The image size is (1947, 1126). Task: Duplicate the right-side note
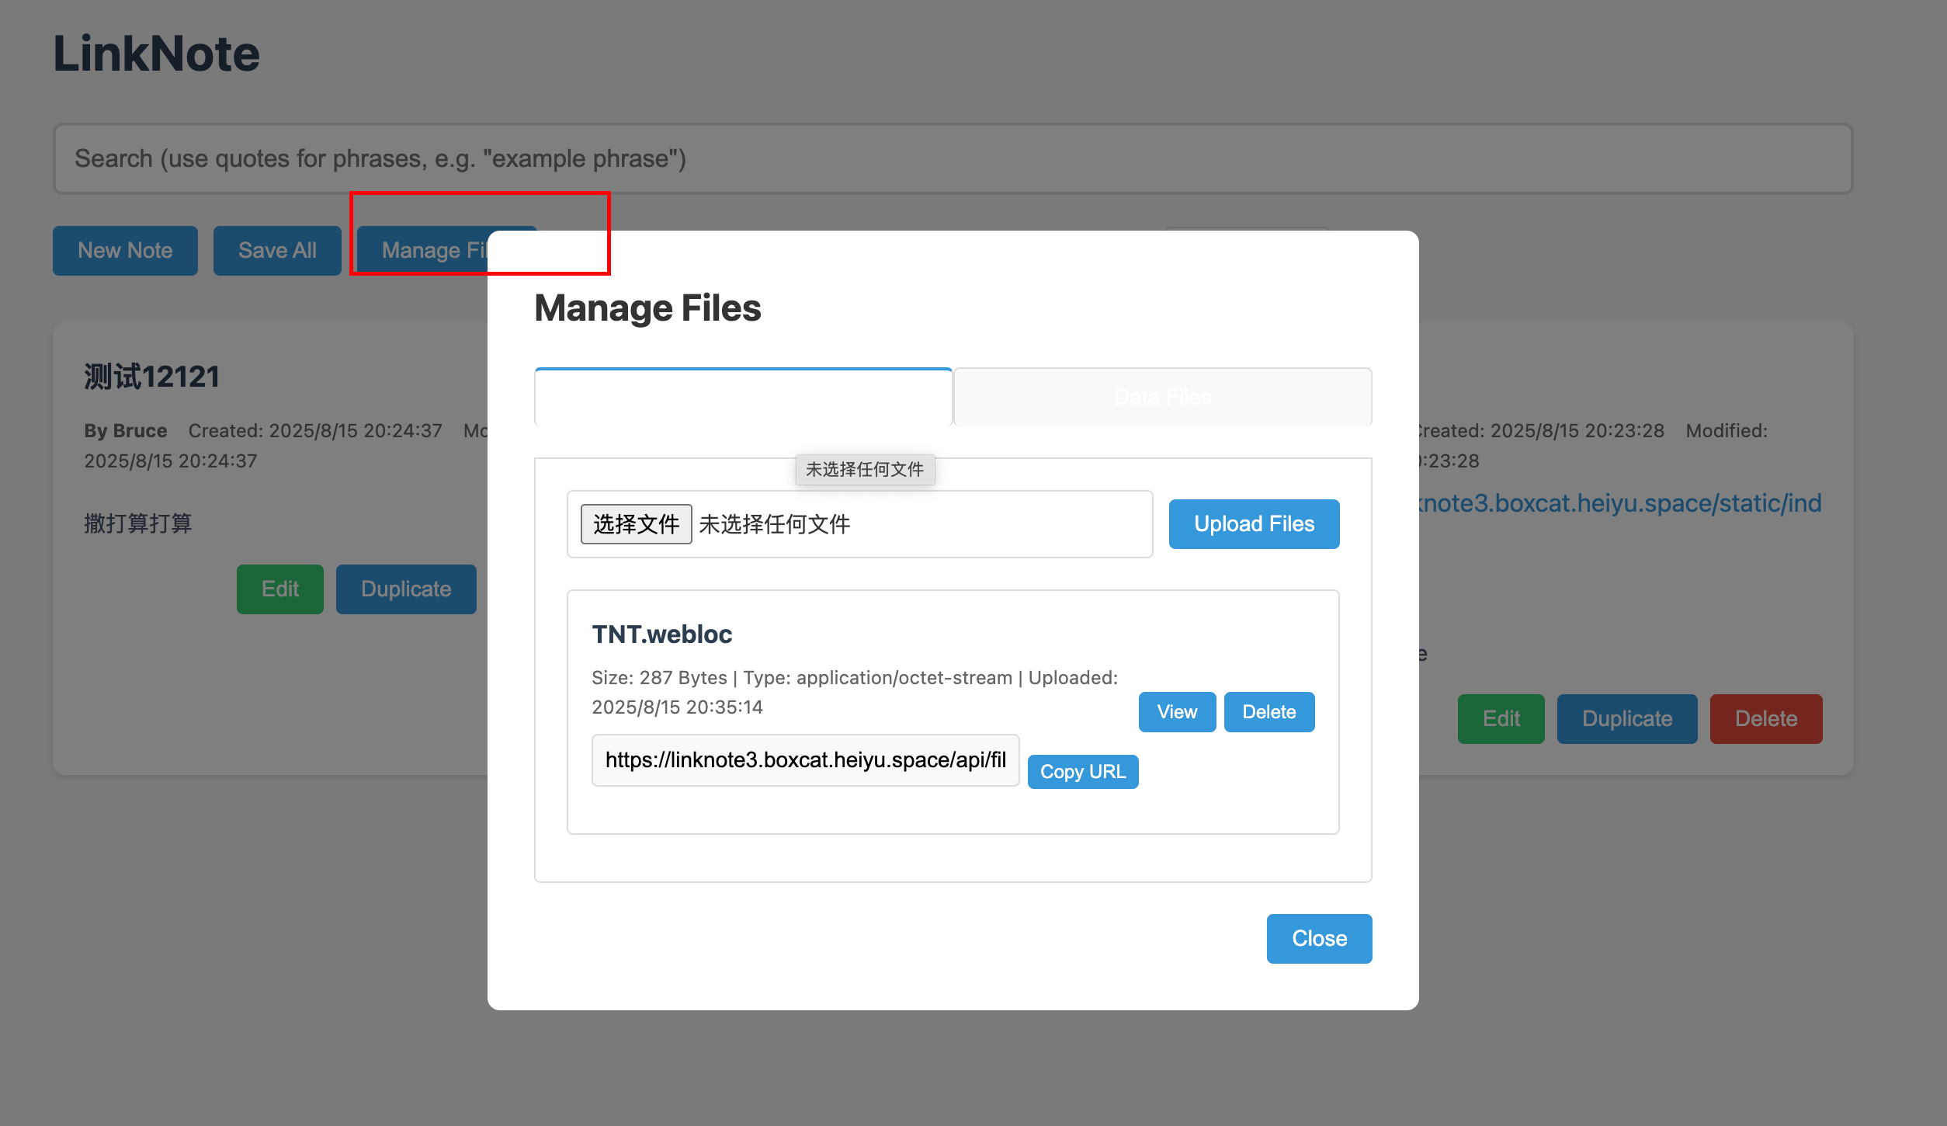(x=1627, y=719)
